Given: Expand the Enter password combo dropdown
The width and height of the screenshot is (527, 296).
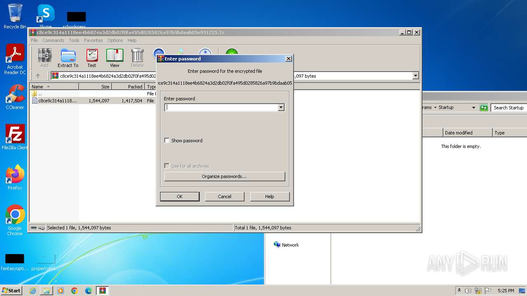Looking at the screenshot, I should point(281,107).
